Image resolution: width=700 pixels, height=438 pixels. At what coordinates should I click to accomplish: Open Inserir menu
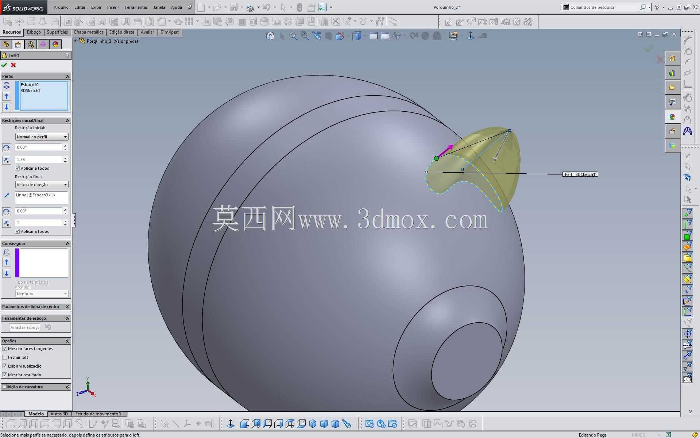(x=113, y=7)
